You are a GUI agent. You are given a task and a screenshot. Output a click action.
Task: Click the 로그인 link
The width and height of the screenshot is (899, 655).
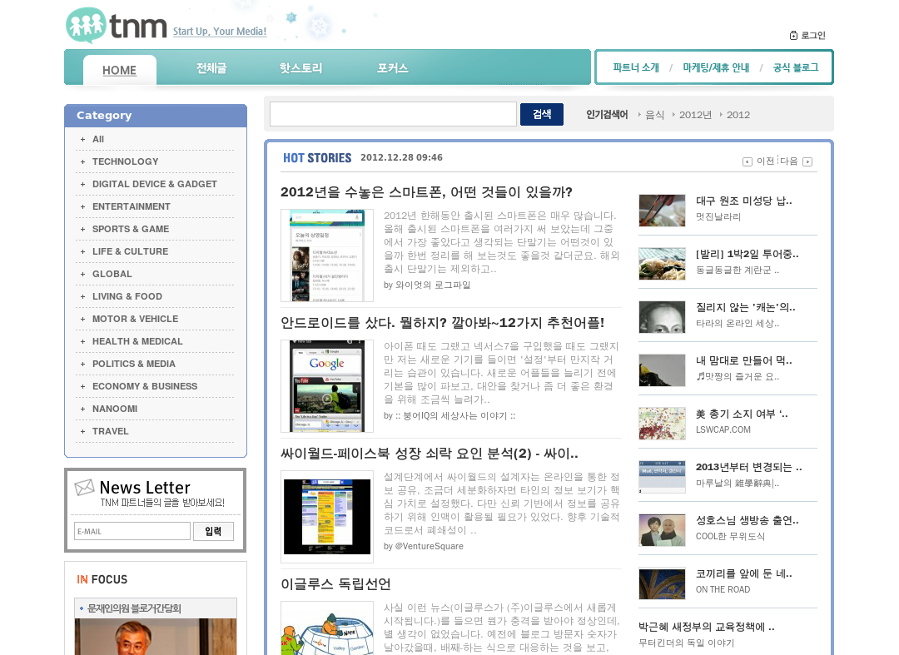click(813, 36)
